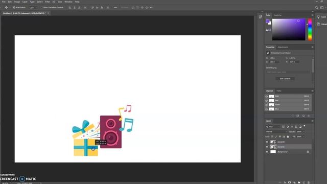Viewport: 327px width, 184px height.
Task: Hide the Blue channel eye
Action: [x=267, y=109]
